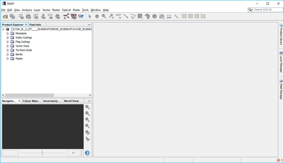Screen dimensions: 284x163
Task: Click the Search (Ctrl+I) field
Action: [x=268, y=9]
